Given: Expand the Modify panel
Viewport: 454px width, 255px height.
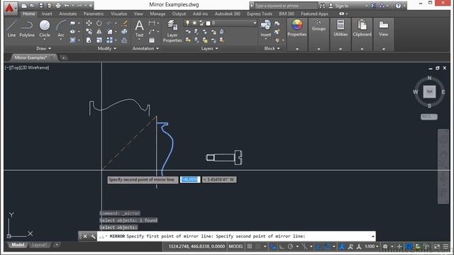Looking at the screenshot, I should pos(107,48).
